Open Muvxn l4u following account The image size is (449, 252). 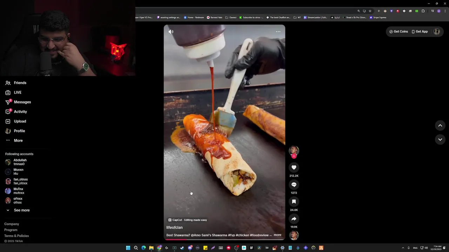[14, 172]
